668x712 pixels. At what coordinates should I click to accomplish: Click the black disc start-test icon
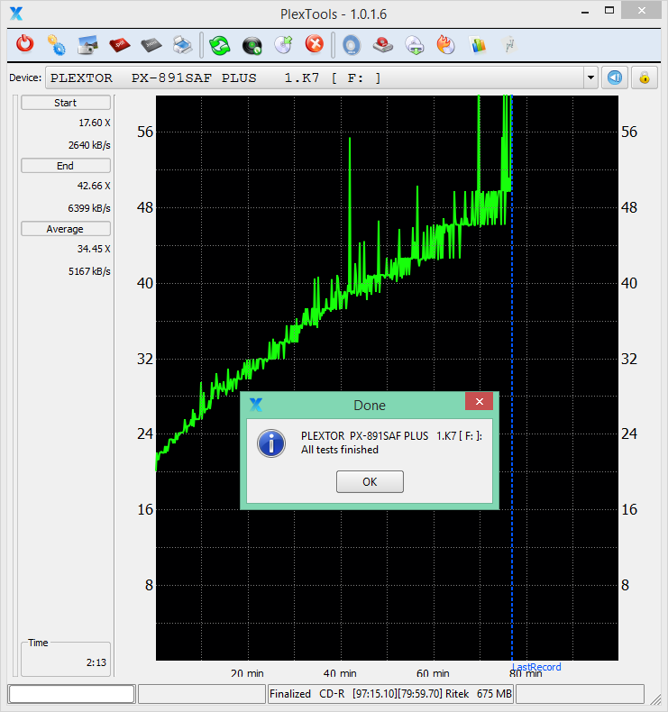pos(252,45)
